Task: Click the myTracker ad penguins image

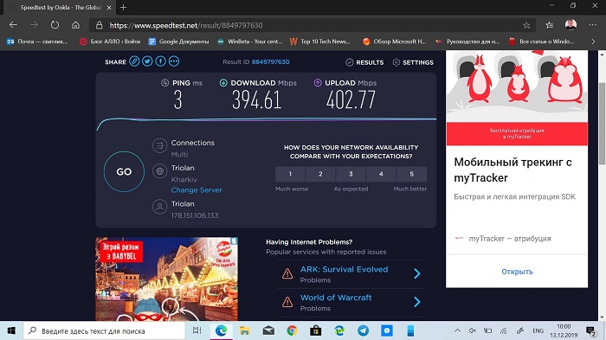Action: (x=517, y=87)
